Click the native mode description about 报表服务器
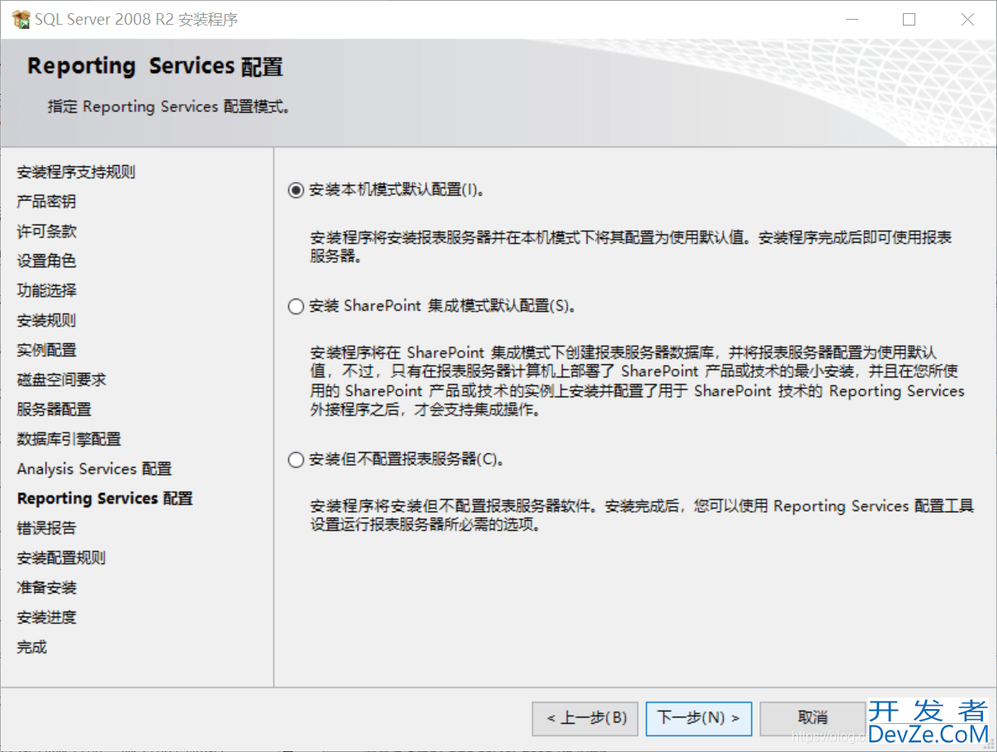The height and width of the screenshot is (752, 997). click(x=631, y=247)
